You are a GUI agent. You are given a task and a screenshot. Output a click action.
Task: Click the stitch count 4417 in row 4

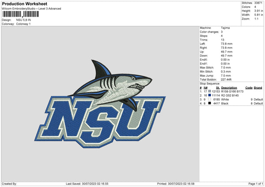216,104
